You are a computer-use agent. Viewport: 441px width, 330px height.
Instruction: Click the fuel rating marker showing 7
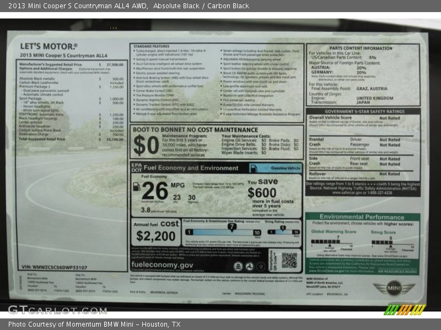[232, 227]
